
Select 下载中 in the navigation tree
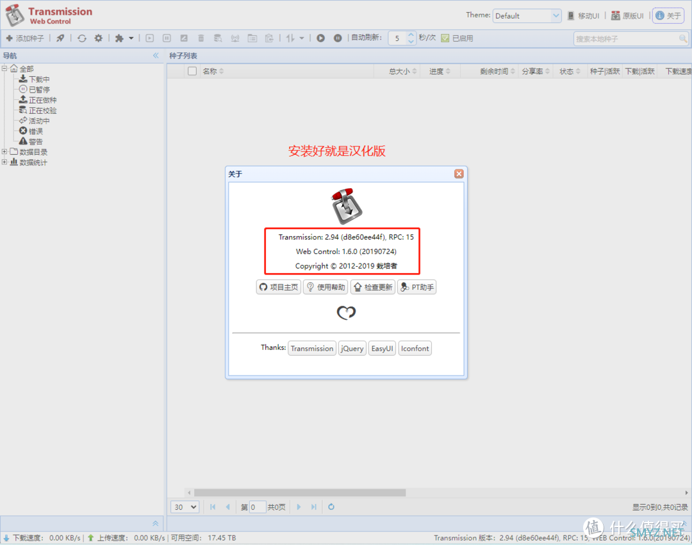[x=39, y=79]
